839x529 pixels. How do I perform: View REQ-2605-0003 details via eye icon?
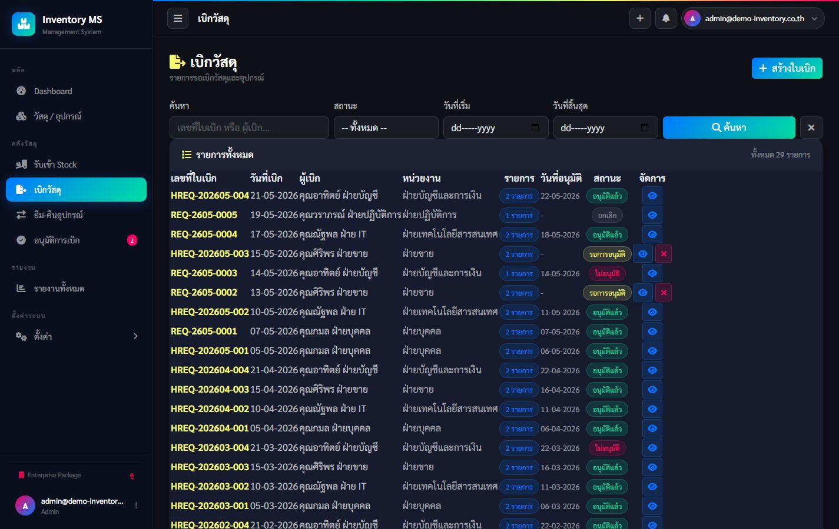coord(652,273)
